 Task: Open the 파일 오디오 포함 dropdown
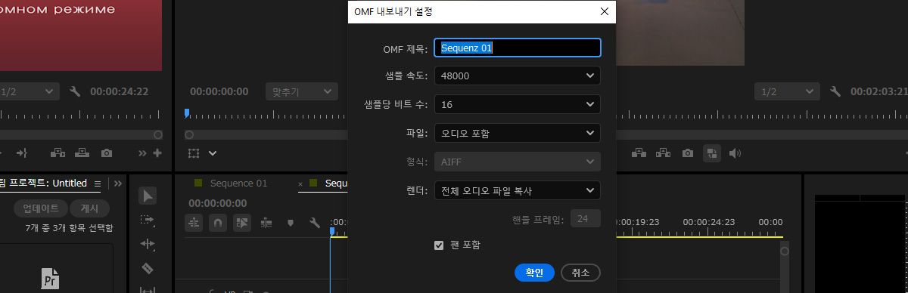click(x=518, y=133)
